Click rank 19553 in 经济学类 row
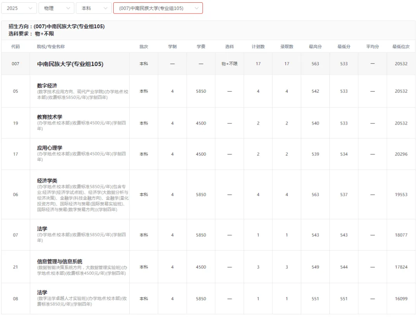The image size is (419, 317). tap(401, 194)
